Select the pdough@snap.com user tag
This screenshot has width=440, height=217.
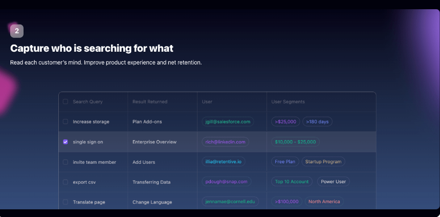[x=227, y=182]
